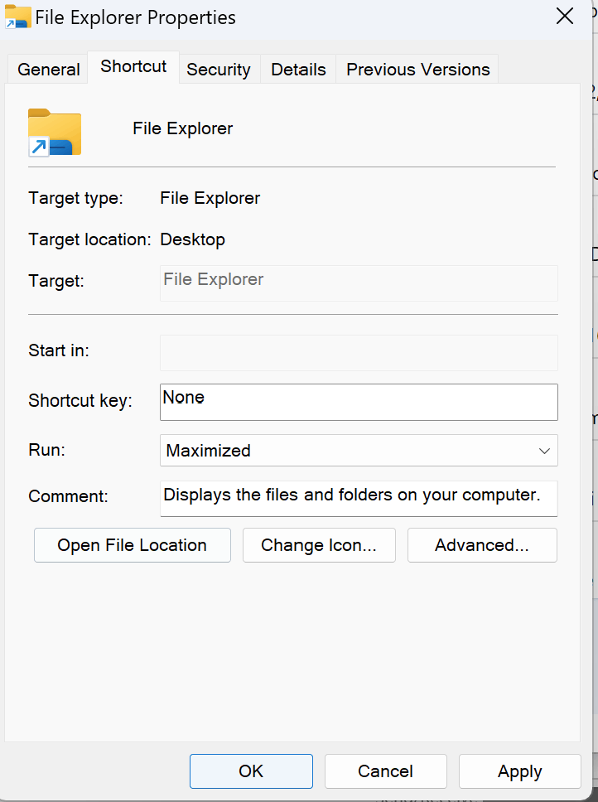The image size is (598, 802).
Task: Apply the shortcut changes
Action: (520, 771)
